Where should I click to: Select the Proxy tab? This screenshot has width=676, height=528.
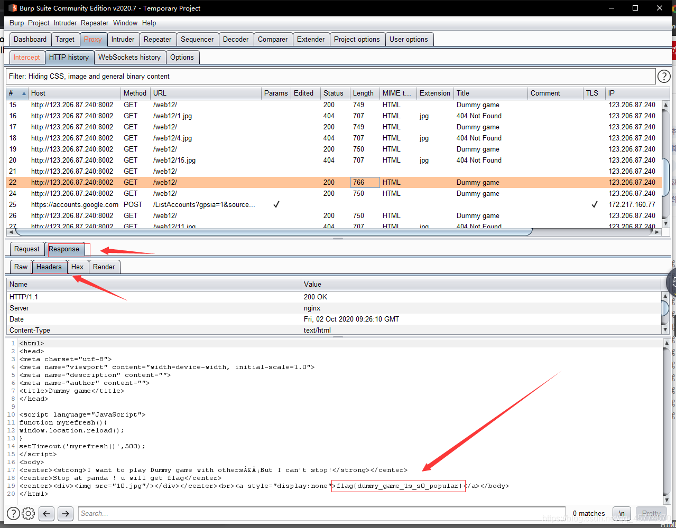93,39
